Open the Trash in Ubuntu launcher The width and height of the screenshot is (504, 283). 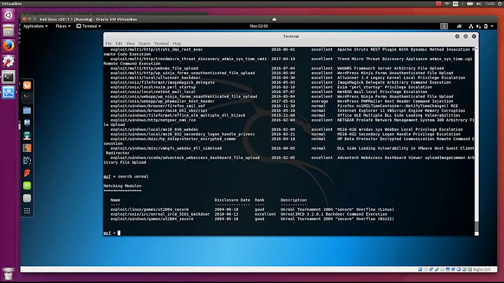point(8,275)
